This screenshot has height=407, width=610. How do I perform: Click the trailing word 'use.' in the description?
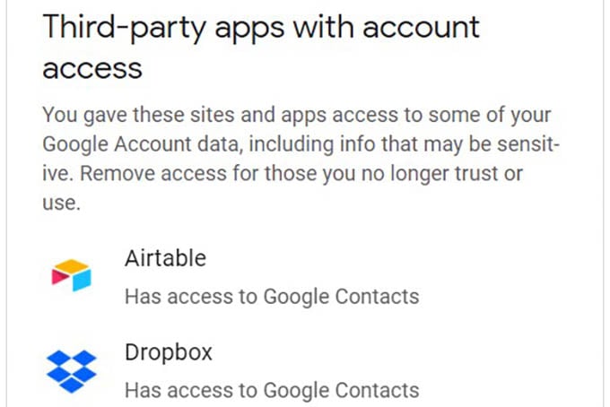62,203
